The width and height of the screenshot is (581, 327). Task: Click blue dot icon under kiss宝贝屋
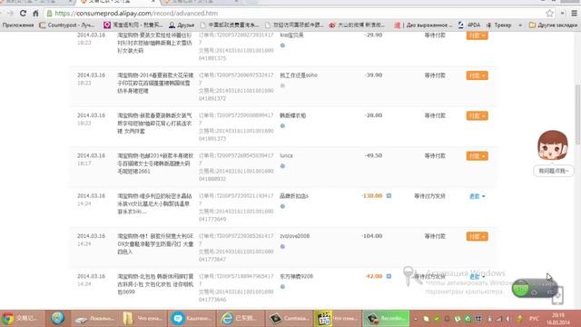pos(282,45)
